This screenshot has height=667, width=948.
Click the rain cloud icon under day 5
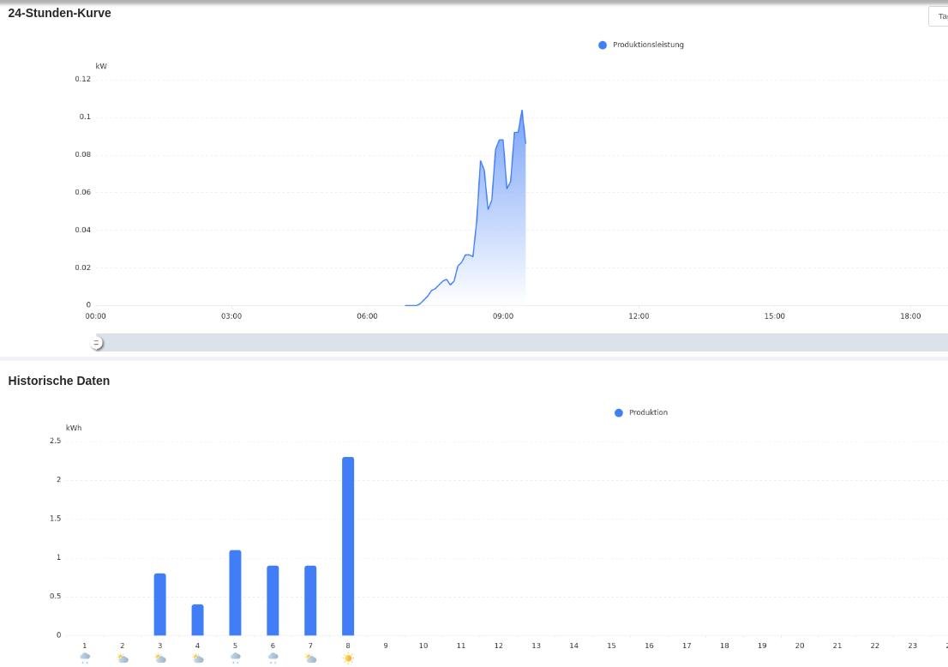point(236,658)
